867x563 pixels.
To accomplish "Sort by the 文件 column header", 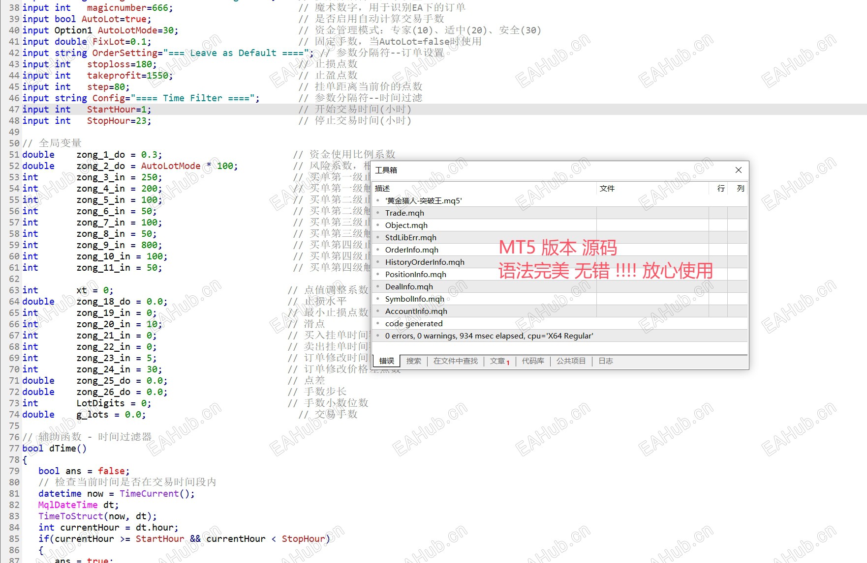I will click(652, 189).
